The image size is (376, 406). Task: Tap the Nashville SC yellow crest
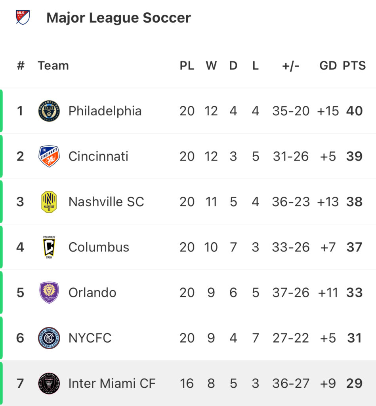point(49,202)
